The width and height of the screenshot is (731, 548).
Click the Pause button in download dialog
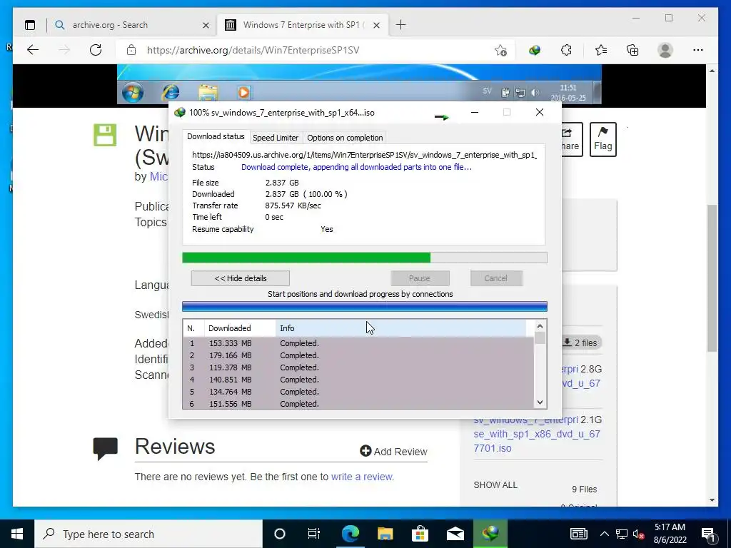[420, 278]
